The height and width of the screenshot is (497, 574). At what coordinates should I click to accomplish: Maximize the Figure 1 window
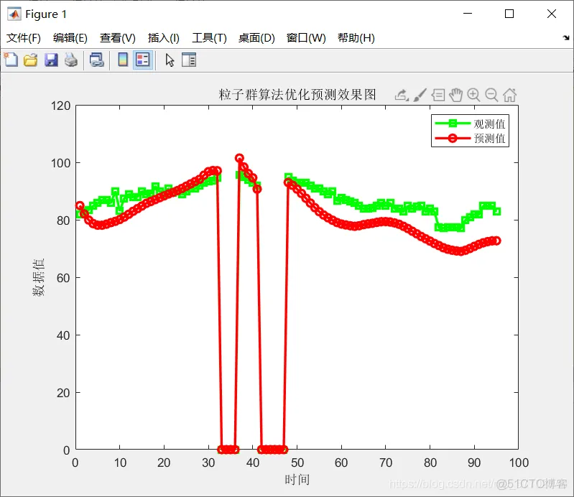click(509, 14)
